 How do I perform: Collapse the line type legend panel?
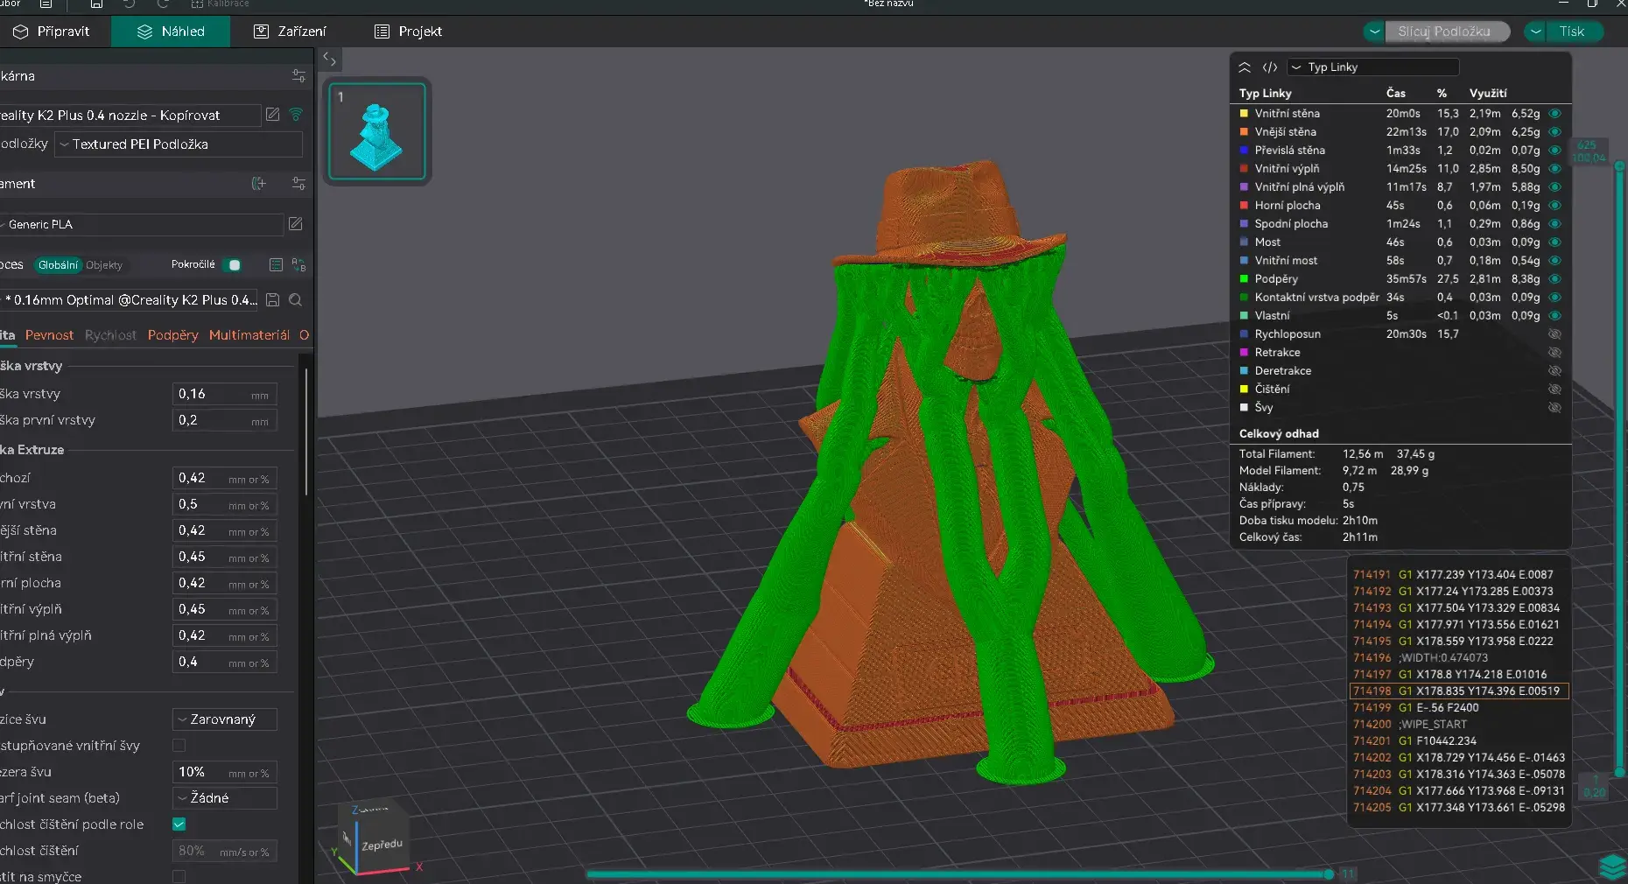click(x=1245, y=67)
